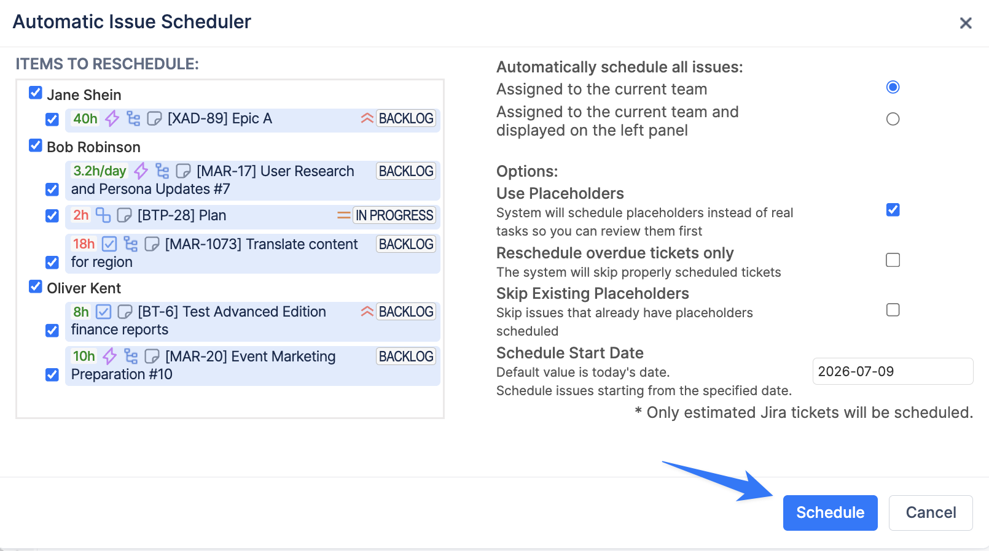
Task: Click the hierarchy icon next to XAD-89
Action: tap(133, 118)
